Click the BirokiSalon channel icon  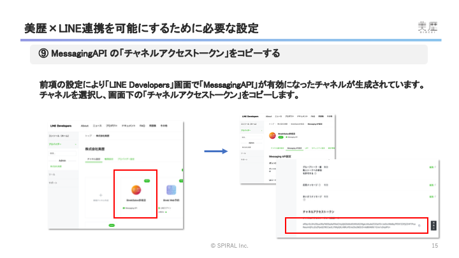pyautogui.click(x=135, y=190)
